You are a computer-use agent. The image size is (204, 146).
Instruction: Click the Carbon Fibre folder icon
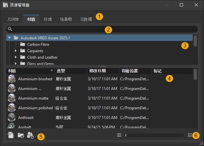[23, 44]
